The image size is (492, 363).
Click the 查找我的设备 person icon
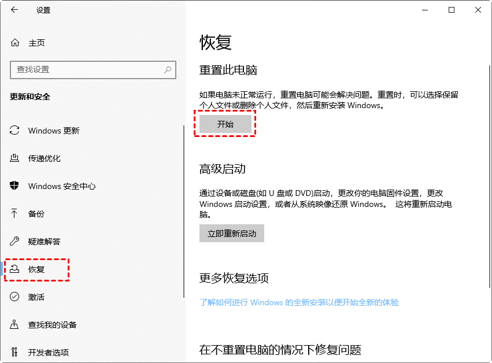[x=14, y=324]
